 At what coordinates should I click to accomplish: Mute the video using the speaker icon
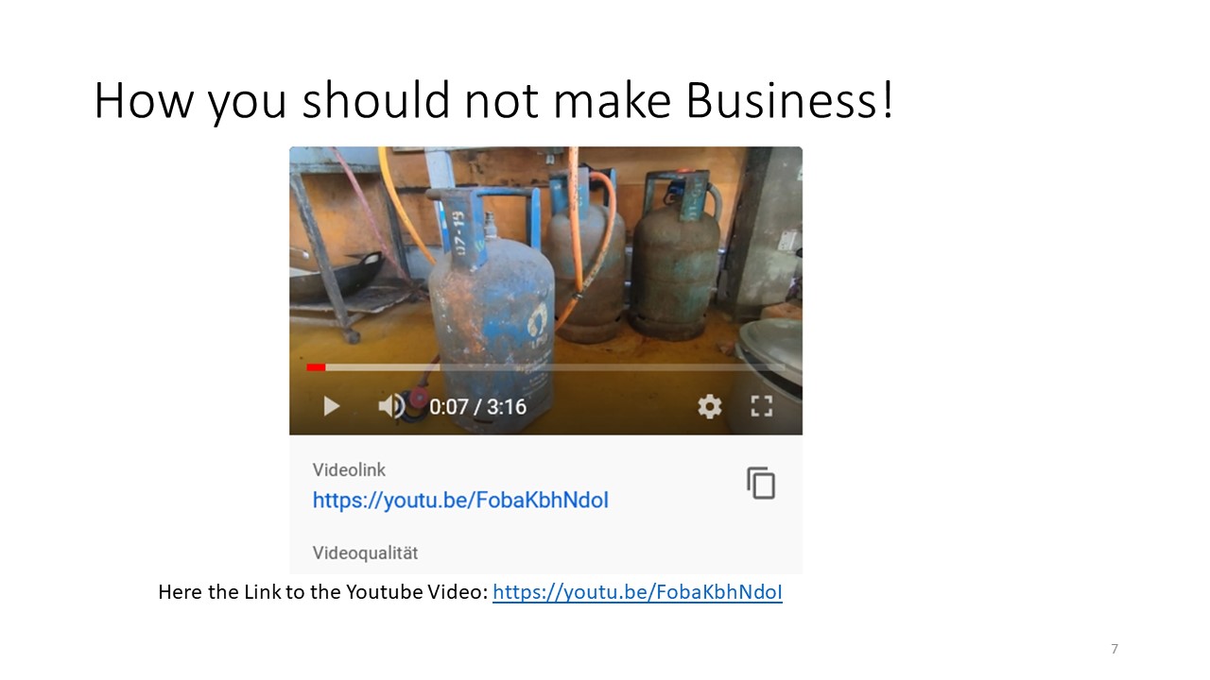[x=391, y=406]
